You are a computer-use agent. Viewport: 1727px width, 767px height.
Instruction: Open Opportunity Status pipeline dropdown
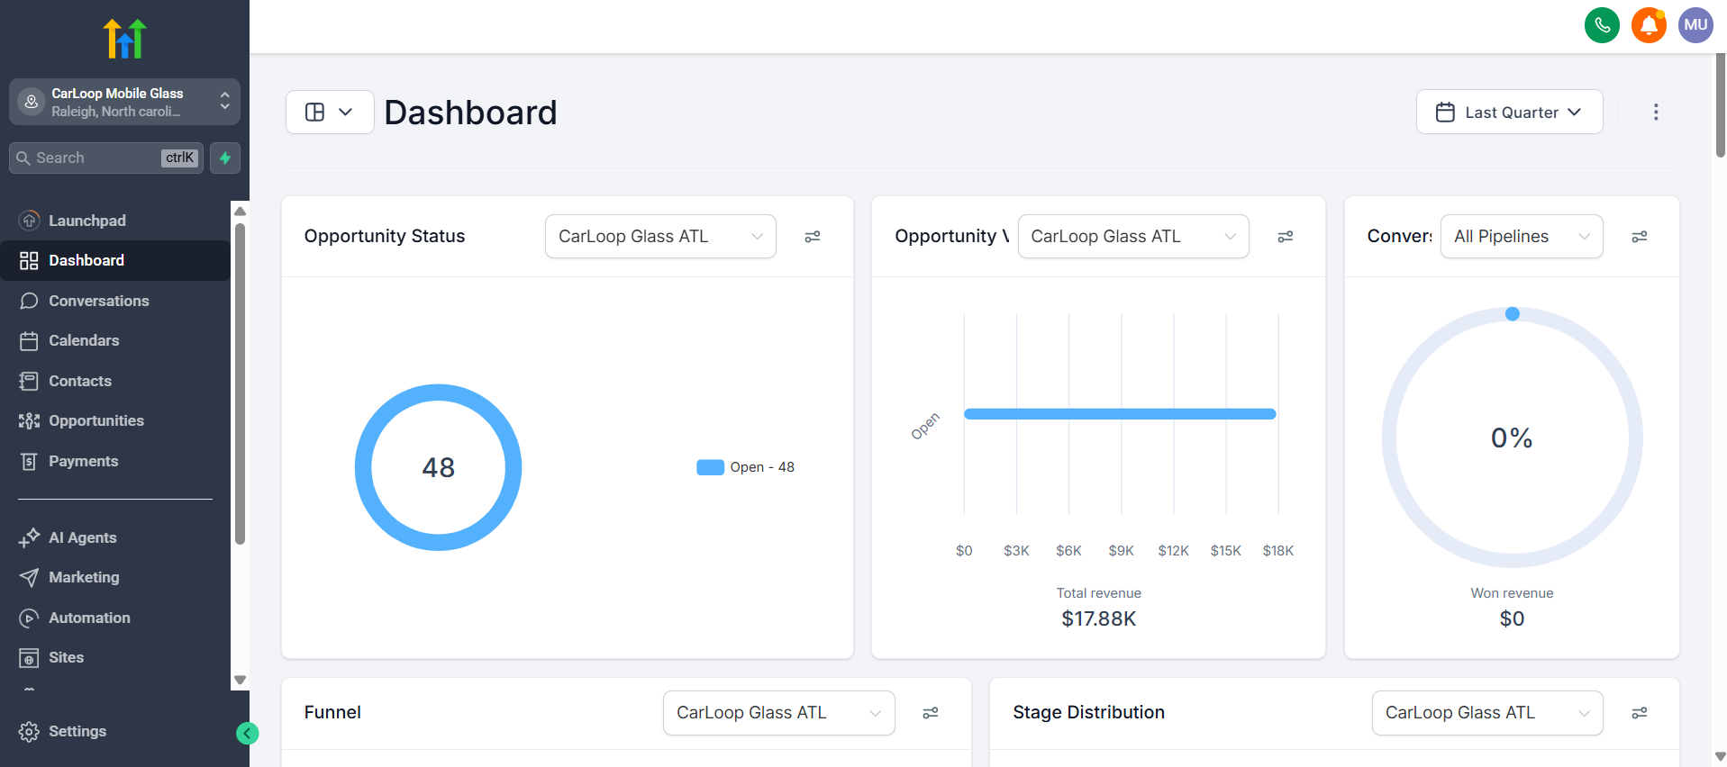coord(660,236)
